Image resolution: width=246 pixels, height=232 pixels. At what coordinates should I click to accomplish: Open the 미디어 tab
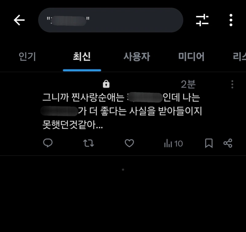[191, 57]
